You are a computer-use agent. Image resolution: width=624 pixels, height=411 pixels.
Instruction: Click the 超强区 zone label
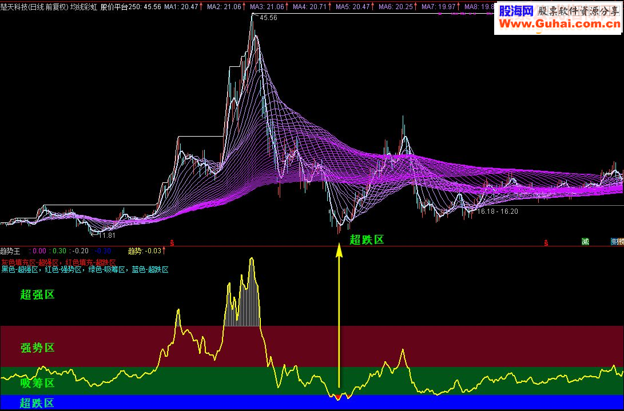(37, 295)
